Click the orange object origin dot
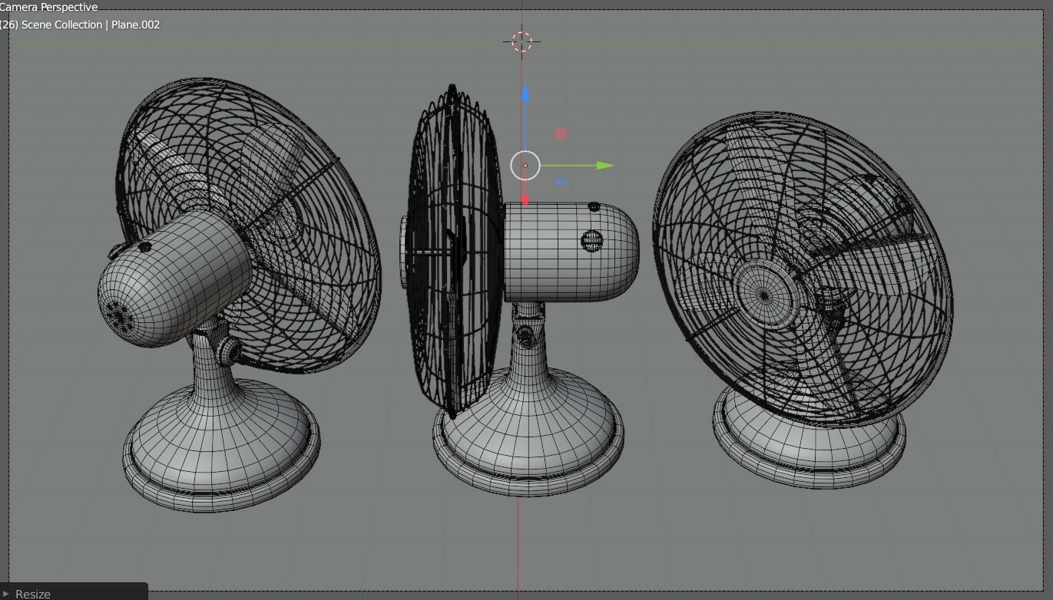 click(x=525, y=165)
